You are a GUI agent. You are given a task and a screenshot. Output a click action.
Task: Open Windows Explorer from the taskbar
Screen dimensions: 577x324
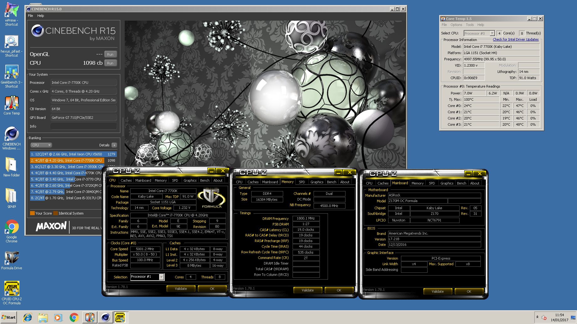pos(43,317)
